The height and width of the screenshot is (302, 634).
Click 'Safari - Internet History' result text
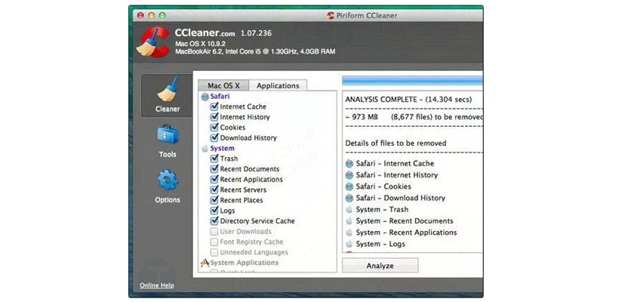pyautogui.click(x=397, y=175)
